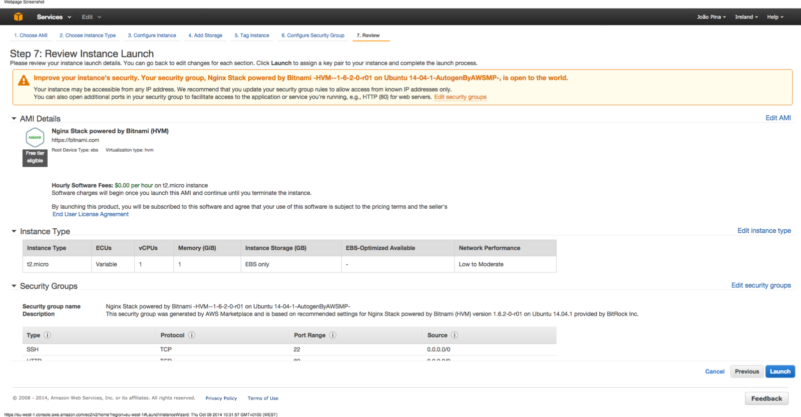
Task: Click the SSH rule type cell
Action: pos(33,349)
